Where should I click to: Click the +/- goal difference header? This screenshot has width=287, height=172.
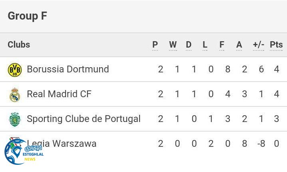coord(259,45)
